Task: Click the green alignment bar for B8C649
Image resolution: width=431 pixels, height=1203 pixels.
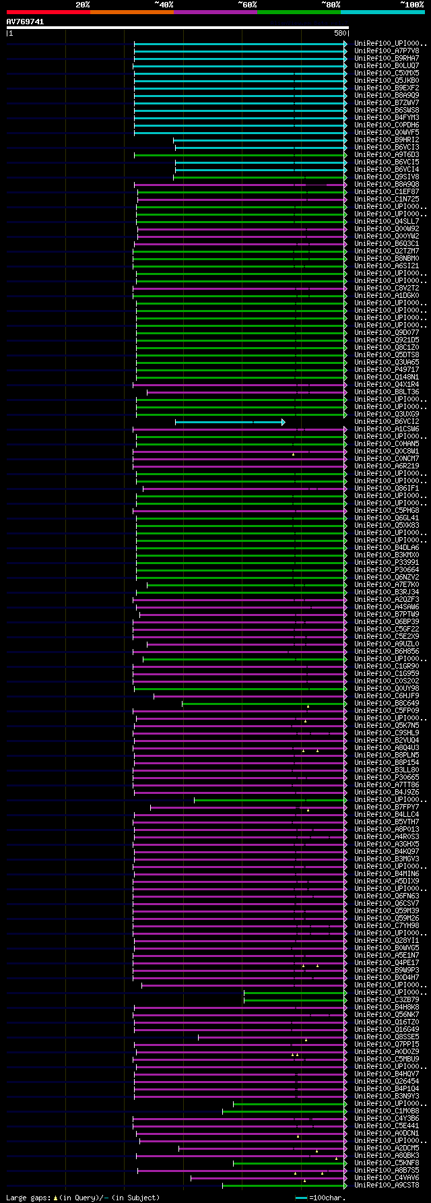Action: click(265, 704)
